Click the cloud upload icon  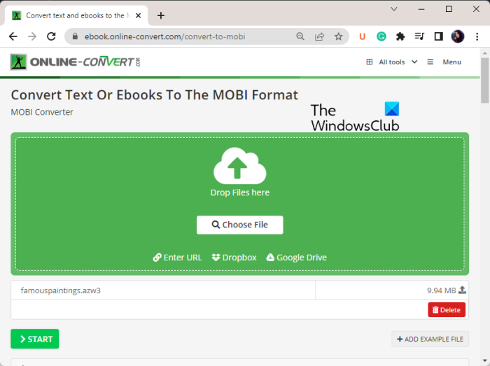tap(239, 166)
